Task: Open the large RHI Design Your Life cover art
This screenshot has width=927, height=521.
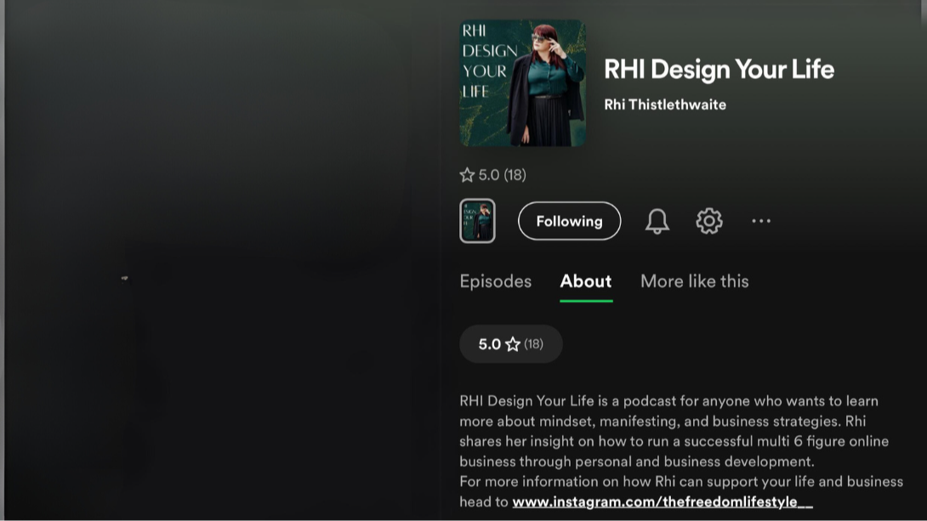Action: [x=523, y=83]
